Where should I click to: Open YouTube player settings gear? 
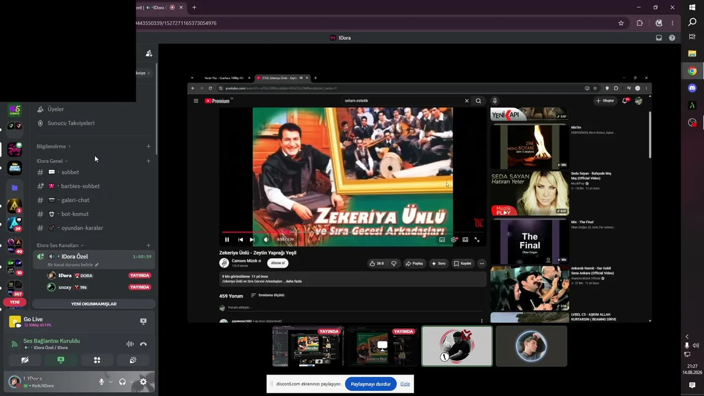pos(454,240)
